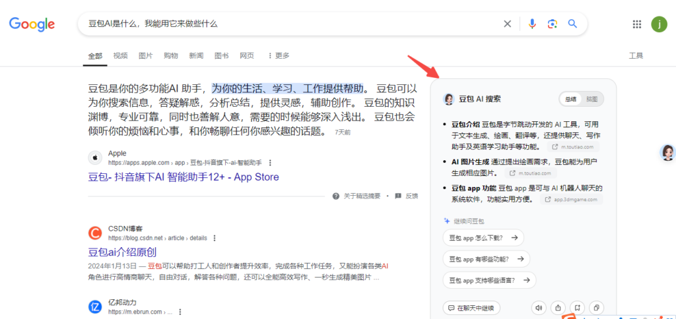Open the m.toutiao.com source after AI 图片生成
Screen dimensions: 676x319
pos(531,173)
